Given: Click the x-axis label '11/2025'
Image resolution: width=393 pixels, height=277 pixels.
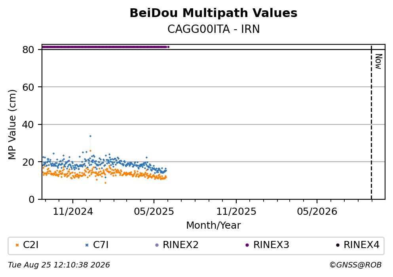Looking at the screenshot, I should [x=236, y=212].
